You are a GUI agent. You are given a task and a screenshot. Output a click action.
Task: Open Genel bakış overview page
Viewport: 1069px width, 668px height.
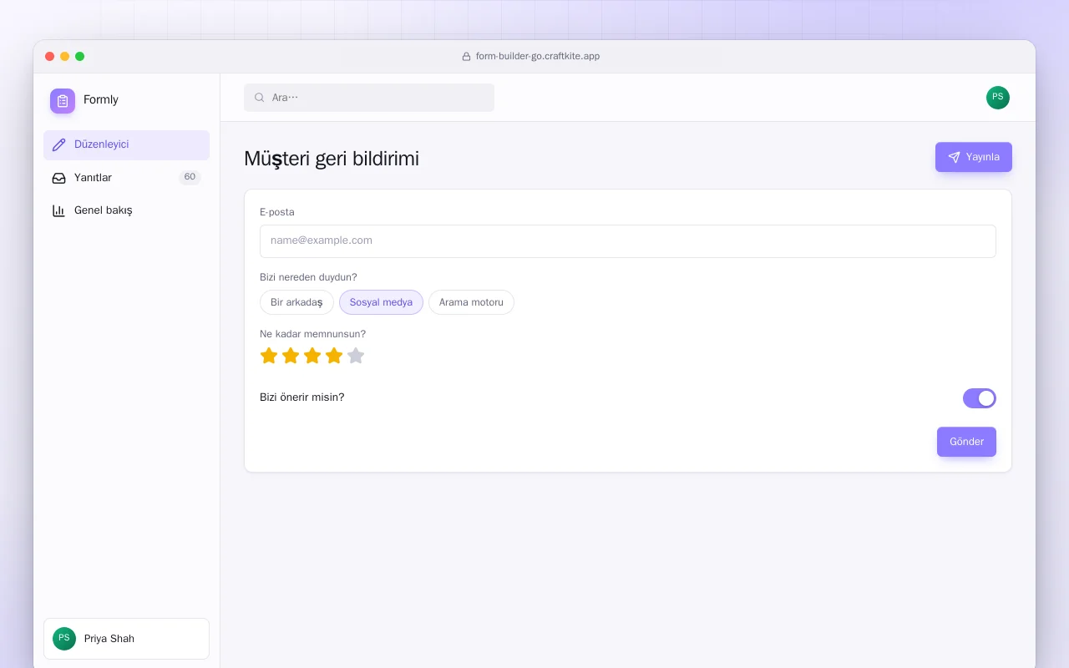pyautogui.click(x=126, y=210)
